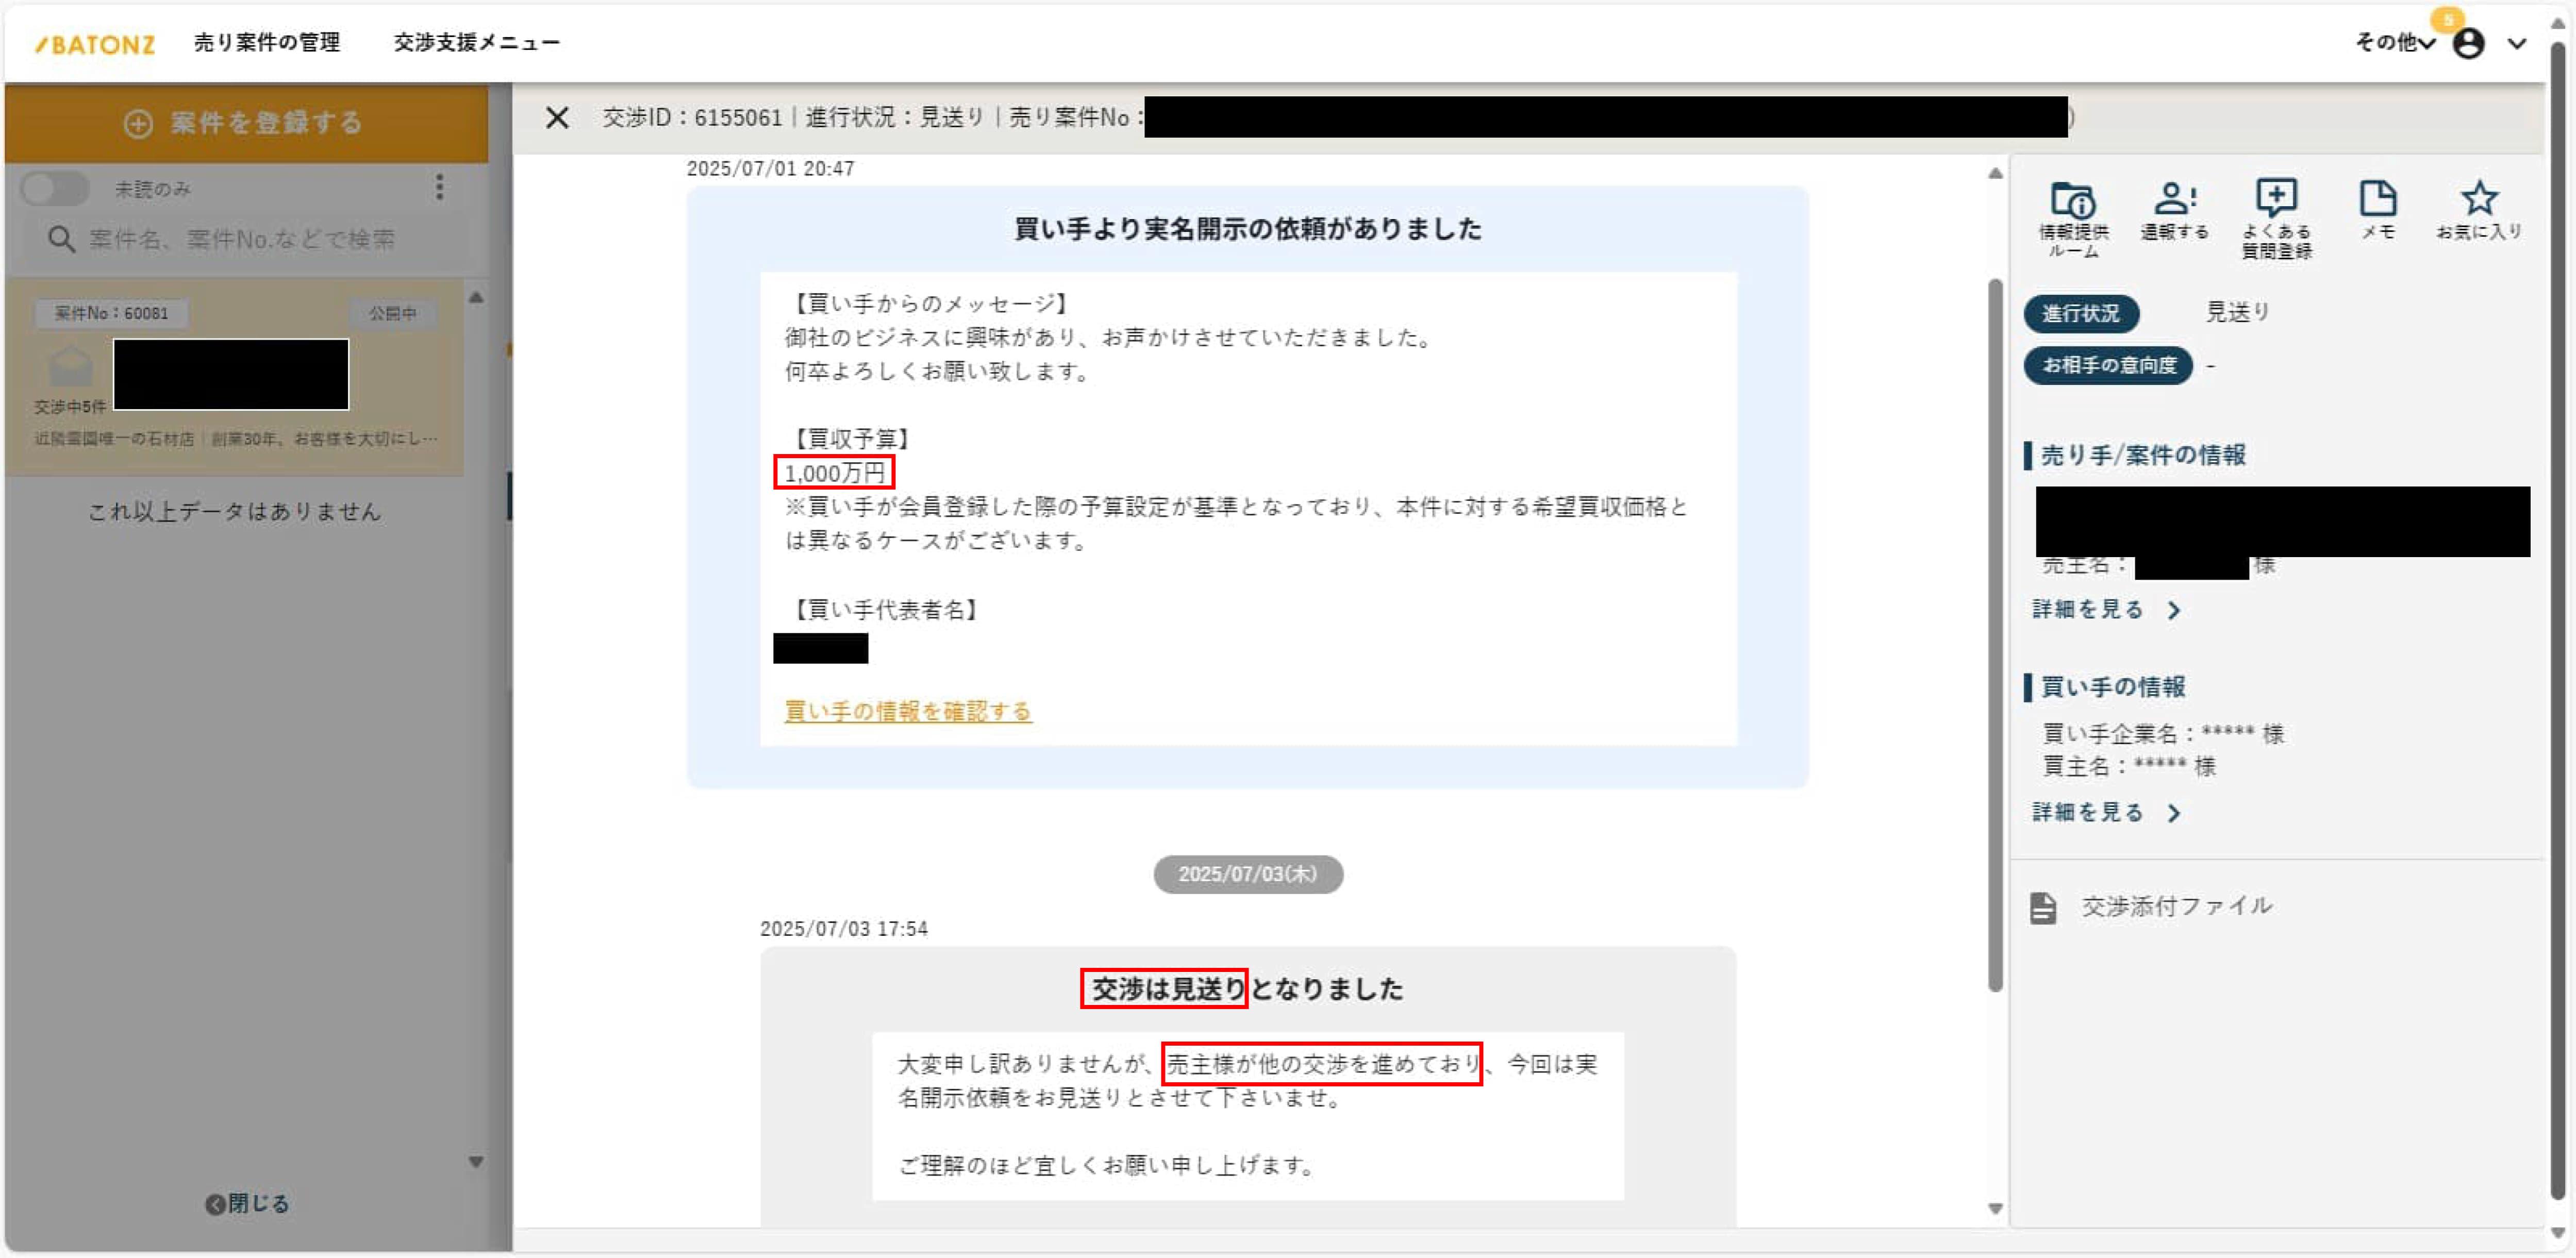
Task: Click the chat scrollbar up arrow
Action: (x=1995, y=173)
